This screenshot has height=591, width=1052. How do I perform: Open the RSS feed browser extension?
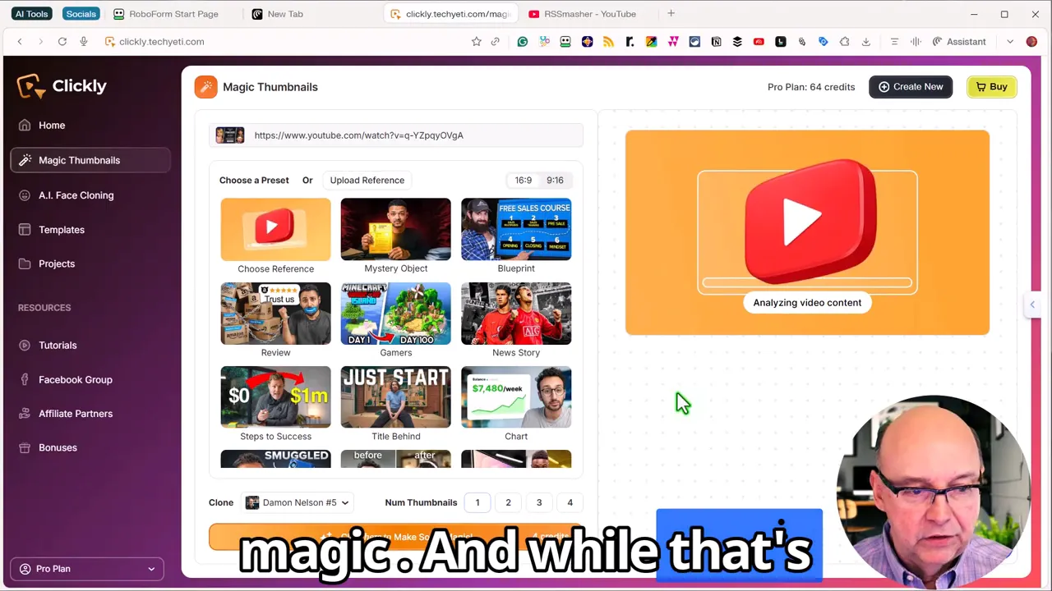(608, 41)
